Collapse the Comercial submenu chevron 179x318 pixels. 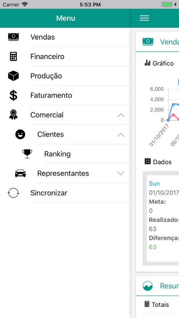[x=121, y=115]
